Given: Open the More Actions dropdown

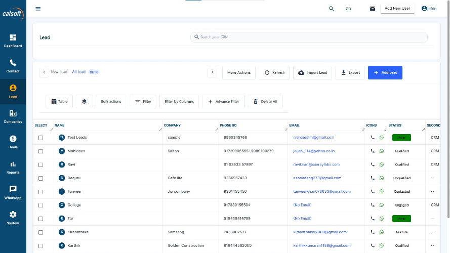Looking at the screenshot, I should click(x=239, y=73).
